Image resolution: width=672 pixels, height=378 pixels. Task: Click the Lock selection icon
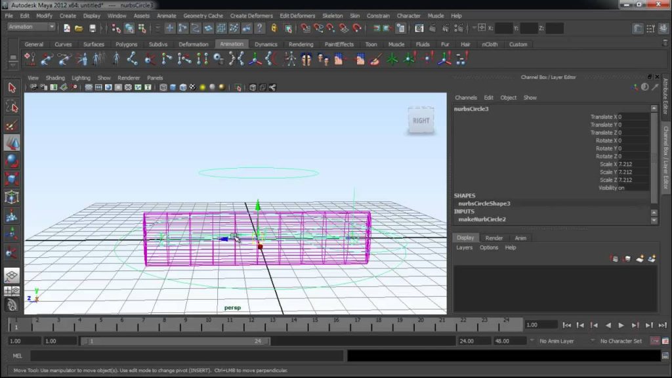(x=274, y=28)
